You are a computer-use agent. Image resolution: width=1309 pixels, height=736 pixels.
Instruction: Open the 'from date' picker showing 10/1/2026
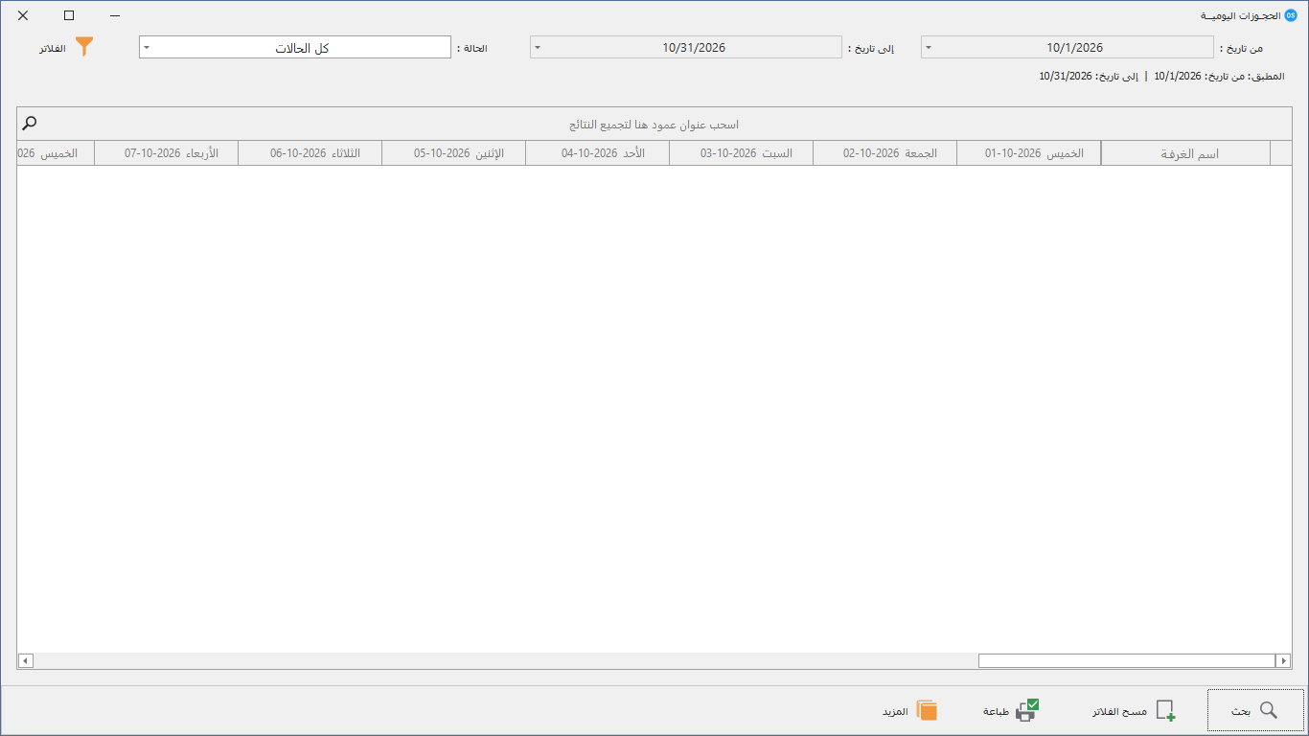(1068, 48)
